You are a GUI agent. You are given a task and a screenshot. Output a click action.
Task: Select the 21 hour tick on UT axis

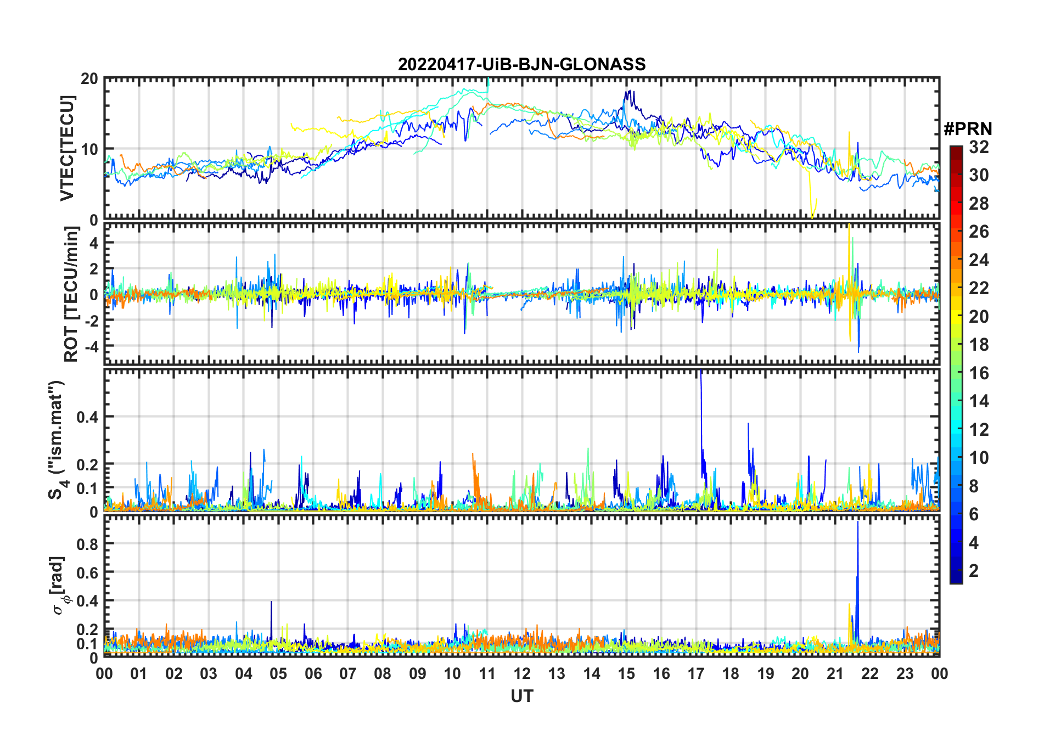point(835,673)
